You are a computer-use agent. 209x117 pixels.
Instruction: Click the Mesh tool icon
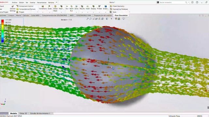(x=61, y=6)
